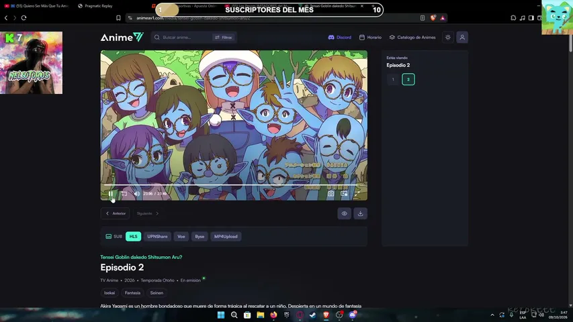573x322 pixels.
Task: Click the SUB subtitle label icon
Action: coord(109,237)
